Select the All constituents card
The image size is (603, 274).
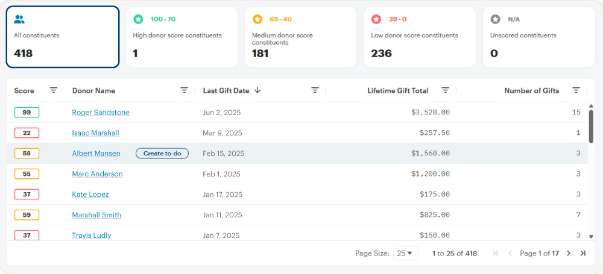63,37
